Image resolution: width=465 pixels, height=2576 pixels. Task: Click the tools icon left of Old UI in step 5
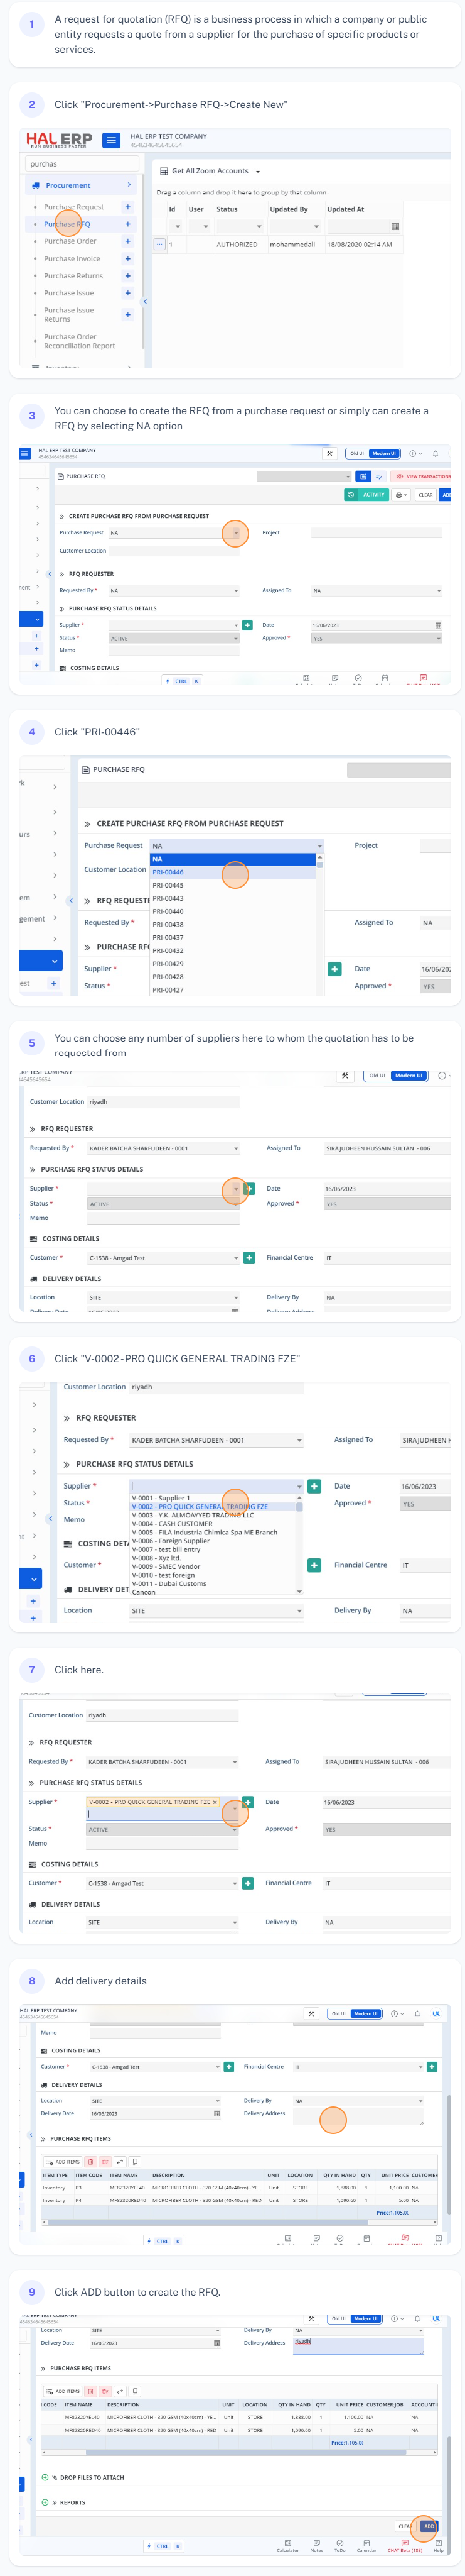pyautogui.click(x=345, y=1076)
